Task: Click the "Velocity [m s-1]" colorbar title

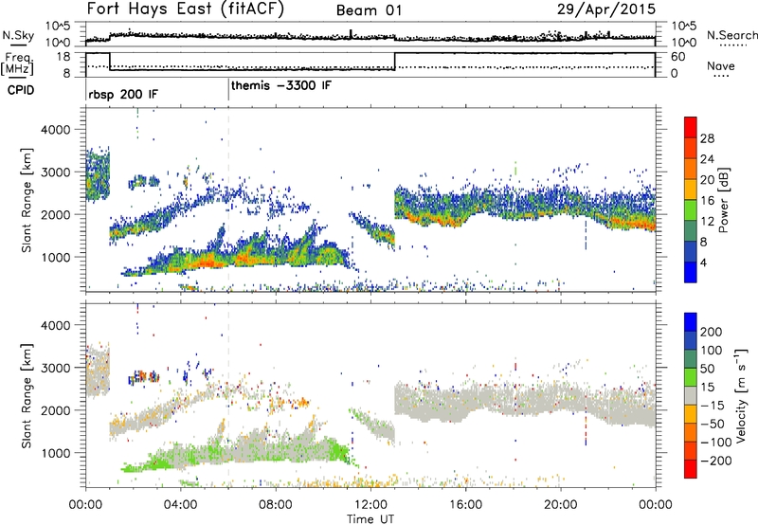Action: 740,395
